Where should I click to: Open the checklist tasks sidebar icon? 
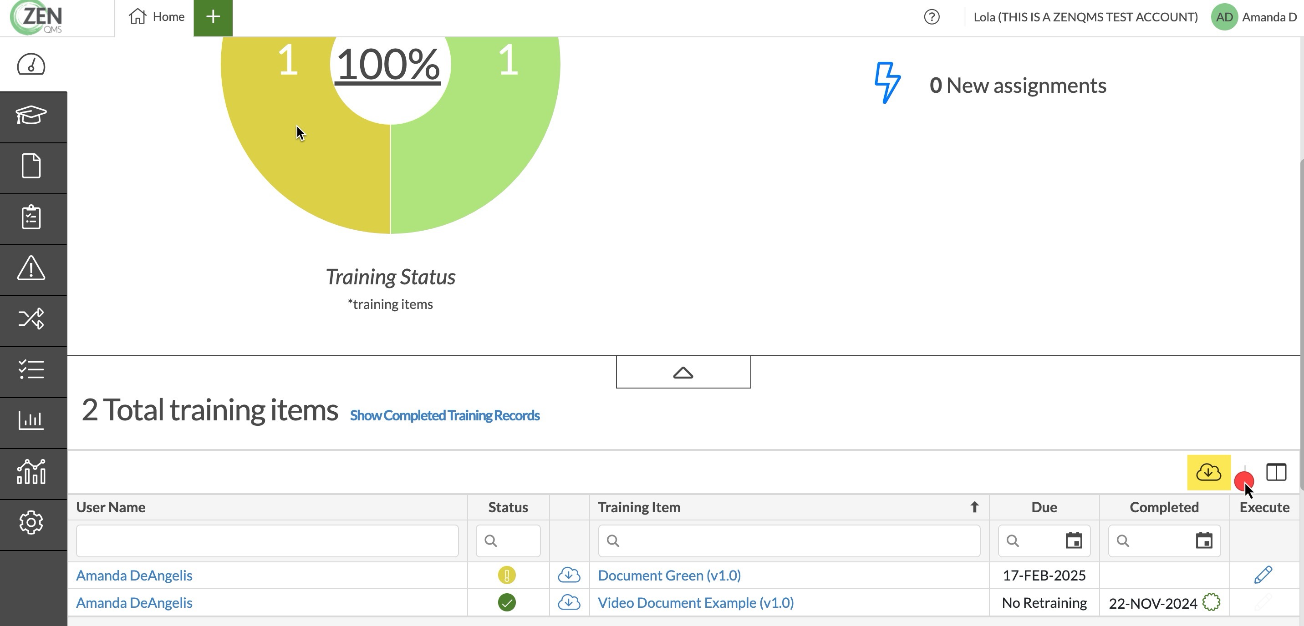click(31, 369)
